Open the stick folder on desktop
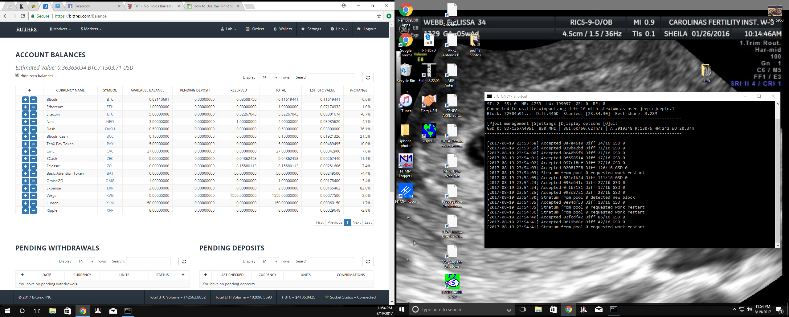The width and height of the screenshot is (789, 317). [x=706, y=73]
